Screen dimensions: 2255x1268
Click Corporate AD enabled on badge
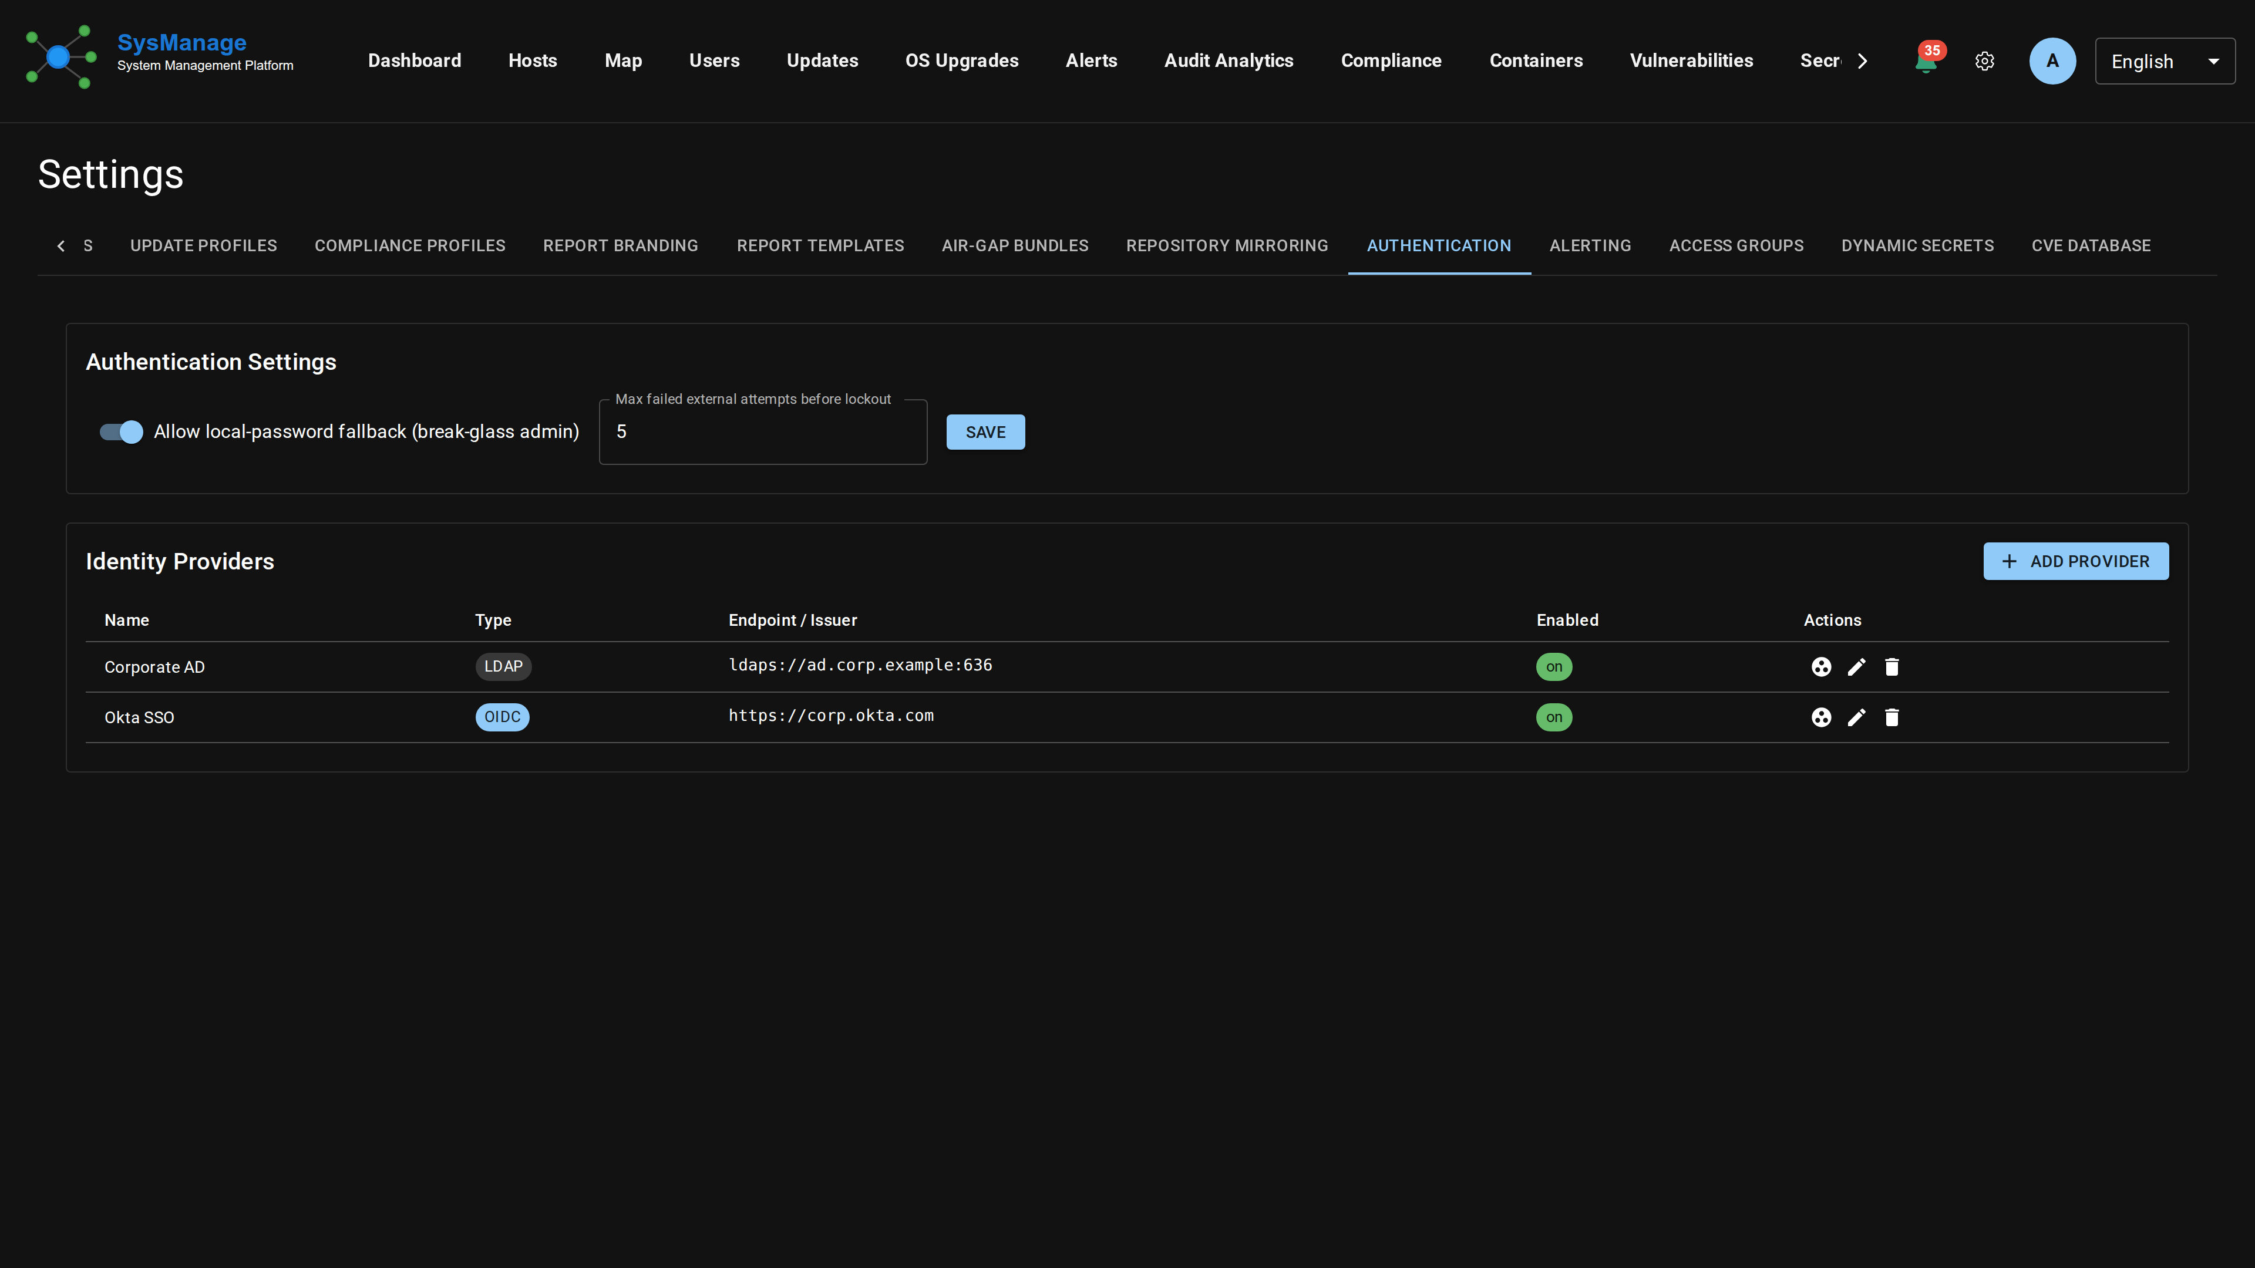click(x=1554, y=667)
